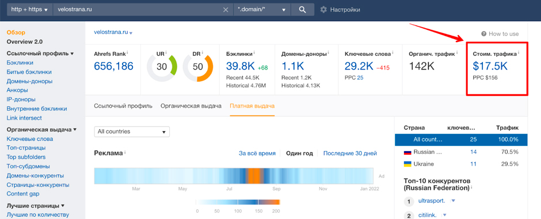
Task: Open Link intersect sidebar link
Action: [24, 118]
